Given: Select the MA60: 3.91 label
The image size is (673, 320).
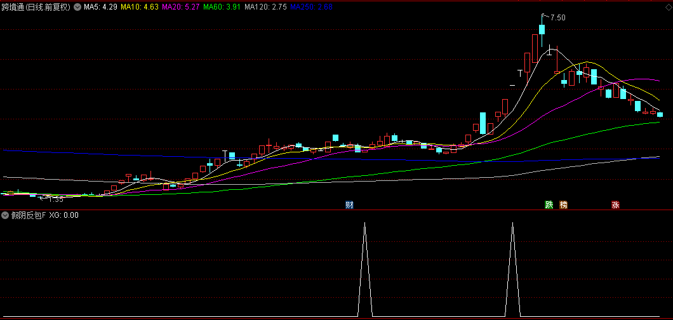Looking at the screenshot, I should [x=222, y=7].
